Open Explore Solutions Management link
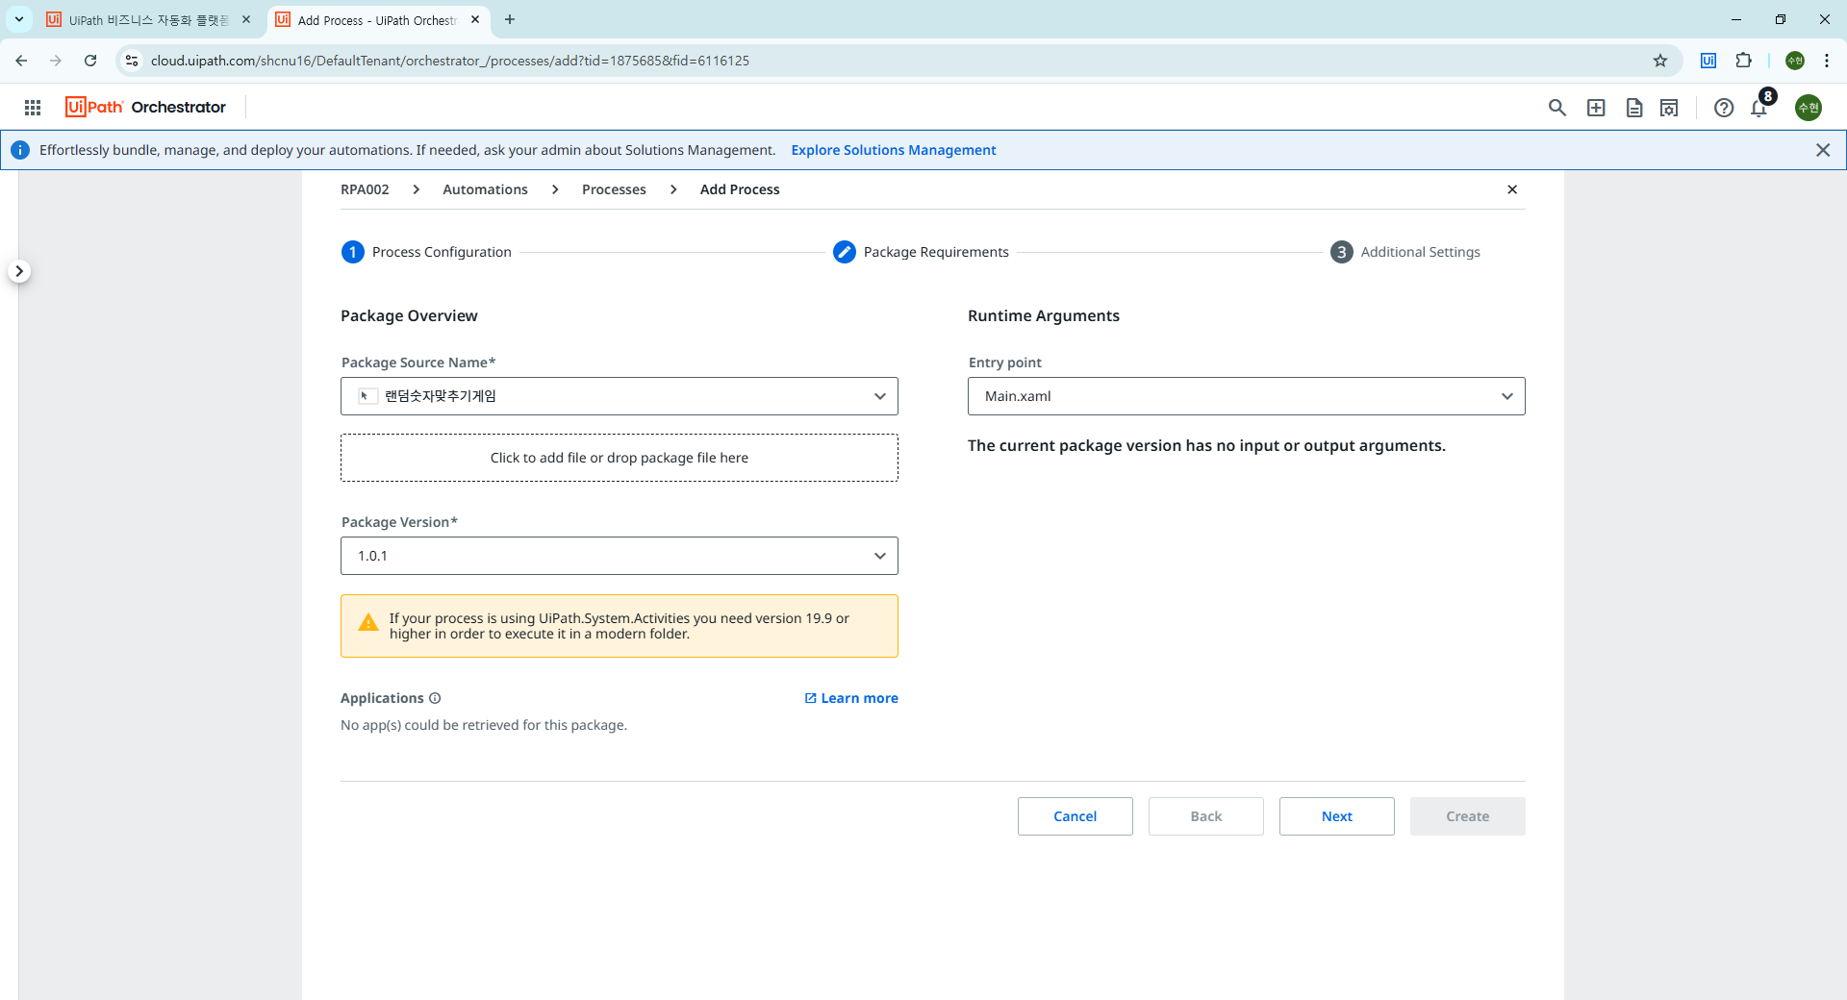 tap(894, 150)
